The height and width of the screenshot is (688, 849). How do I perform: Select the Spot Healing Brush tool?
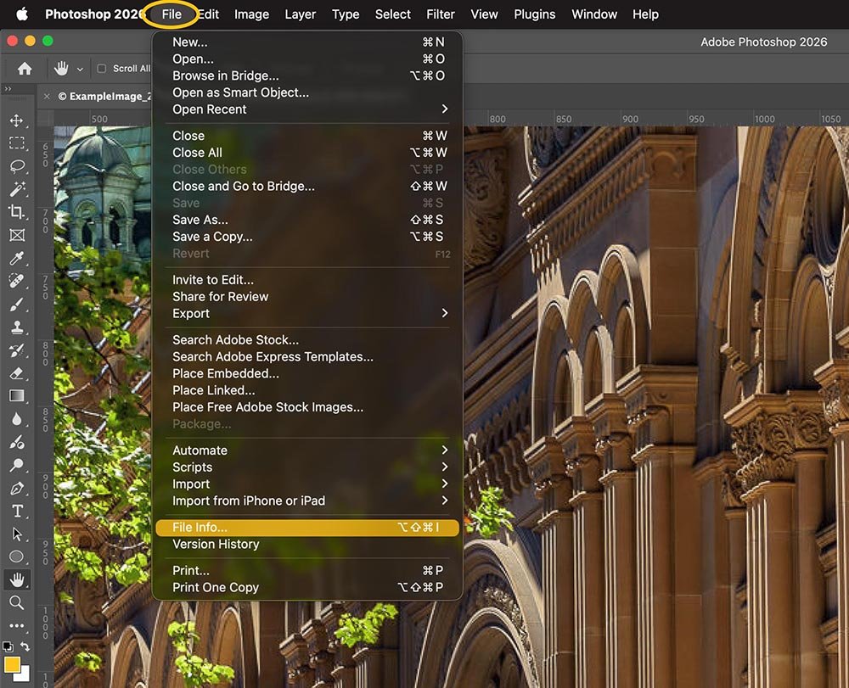coord(17,281)
